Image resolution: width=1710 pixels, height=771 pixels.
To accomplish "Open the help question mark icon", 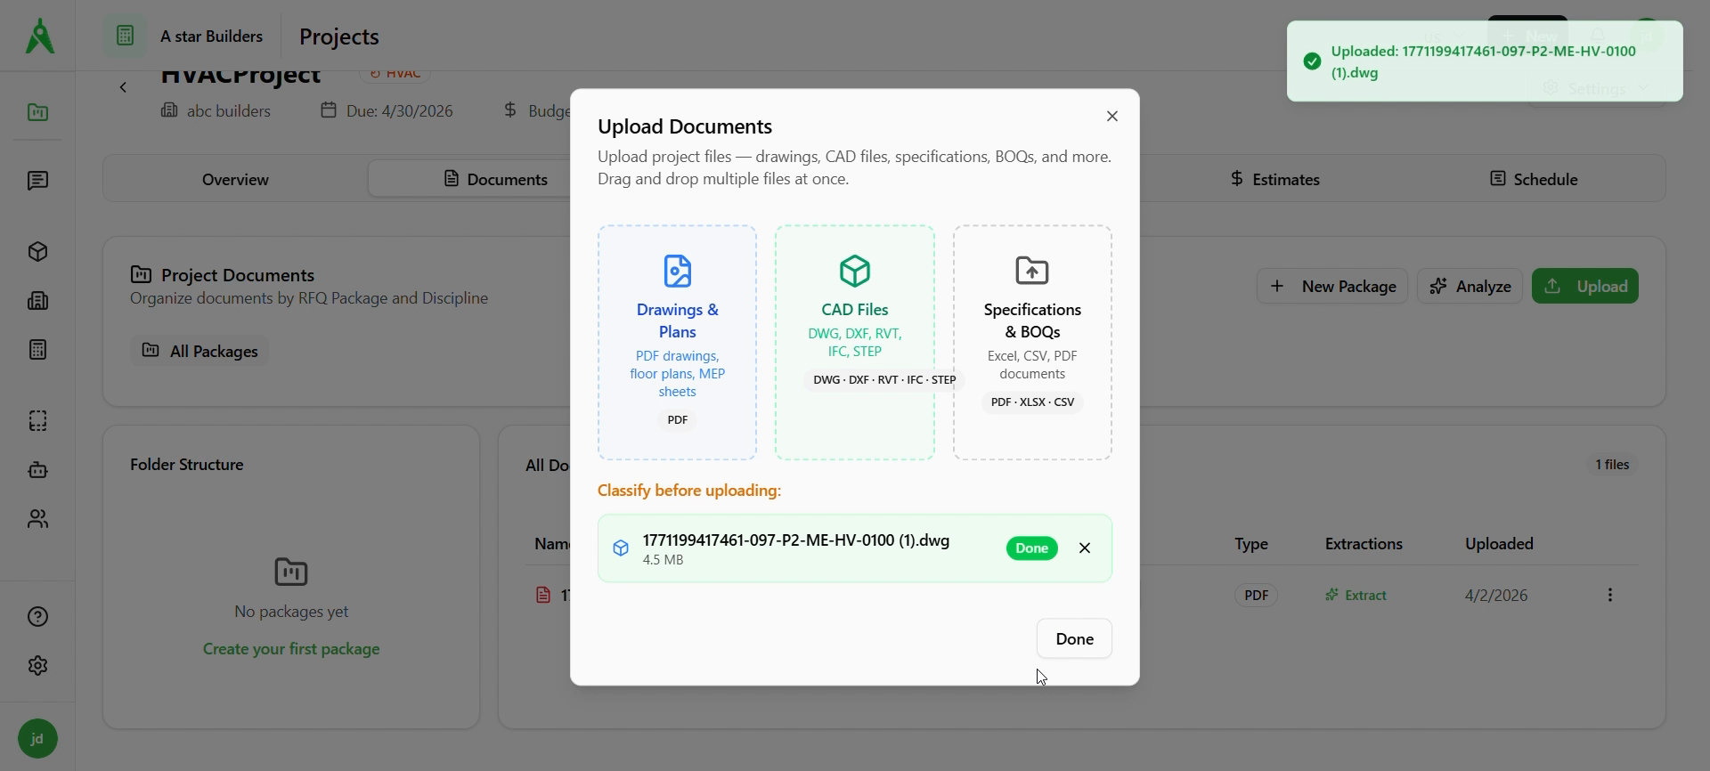I will [x=37, y=617].
